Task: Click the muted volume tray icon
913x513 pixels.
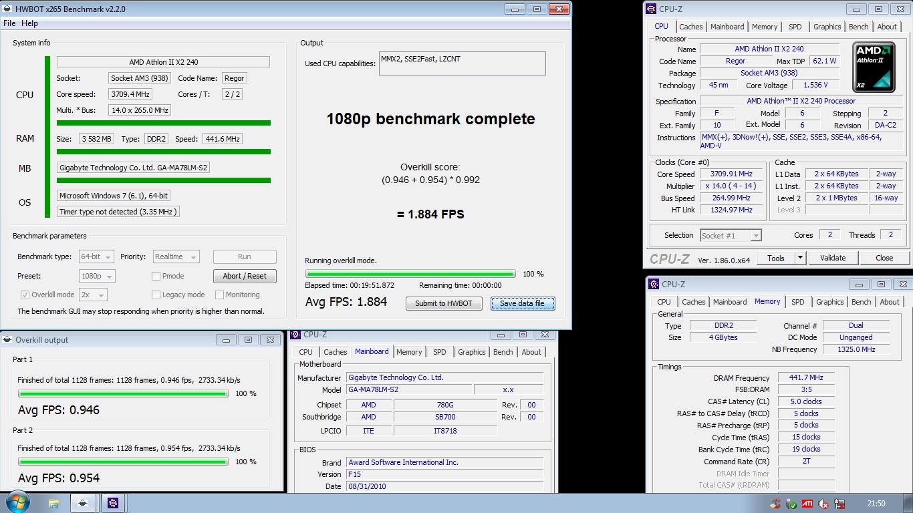Action: point(823,504)
